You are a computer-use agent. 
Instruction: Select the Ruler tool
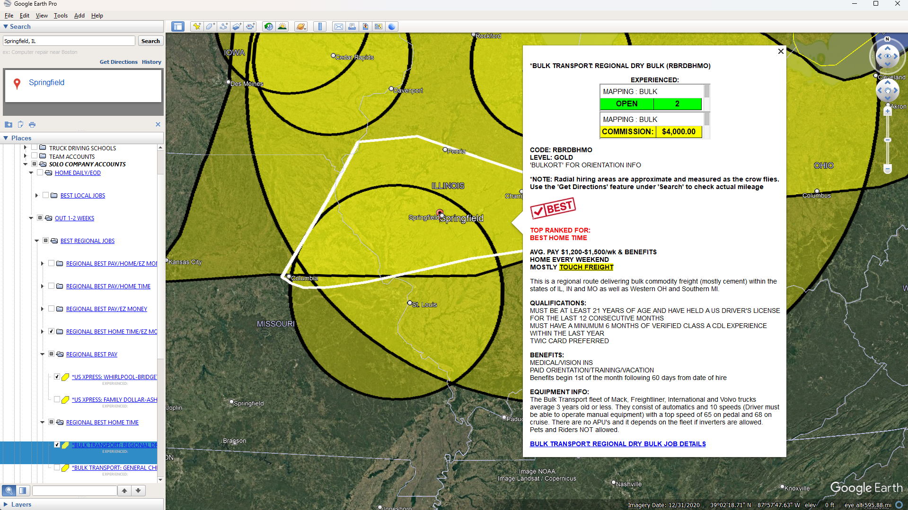pos(320,26)
